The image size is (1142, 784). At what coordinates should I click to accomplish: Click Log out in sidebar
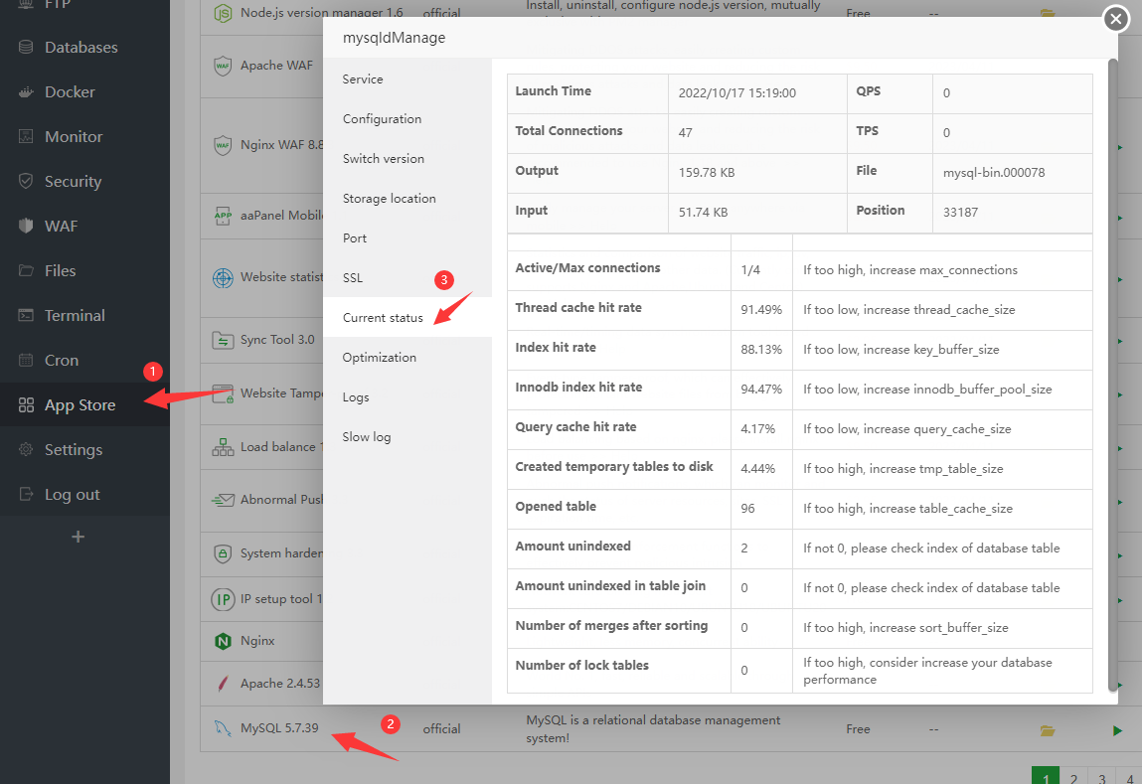click(72, 495)
